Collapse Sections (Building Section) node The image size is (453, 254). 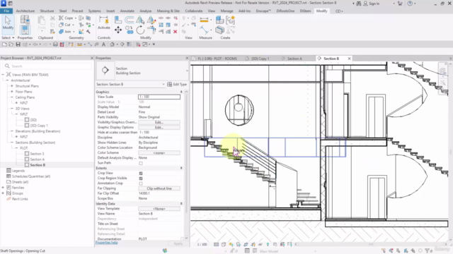(x=12, y=143)
